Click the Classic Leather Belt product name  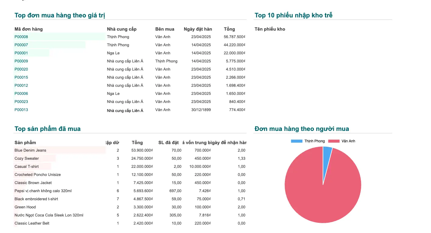[x=32, y=223]
